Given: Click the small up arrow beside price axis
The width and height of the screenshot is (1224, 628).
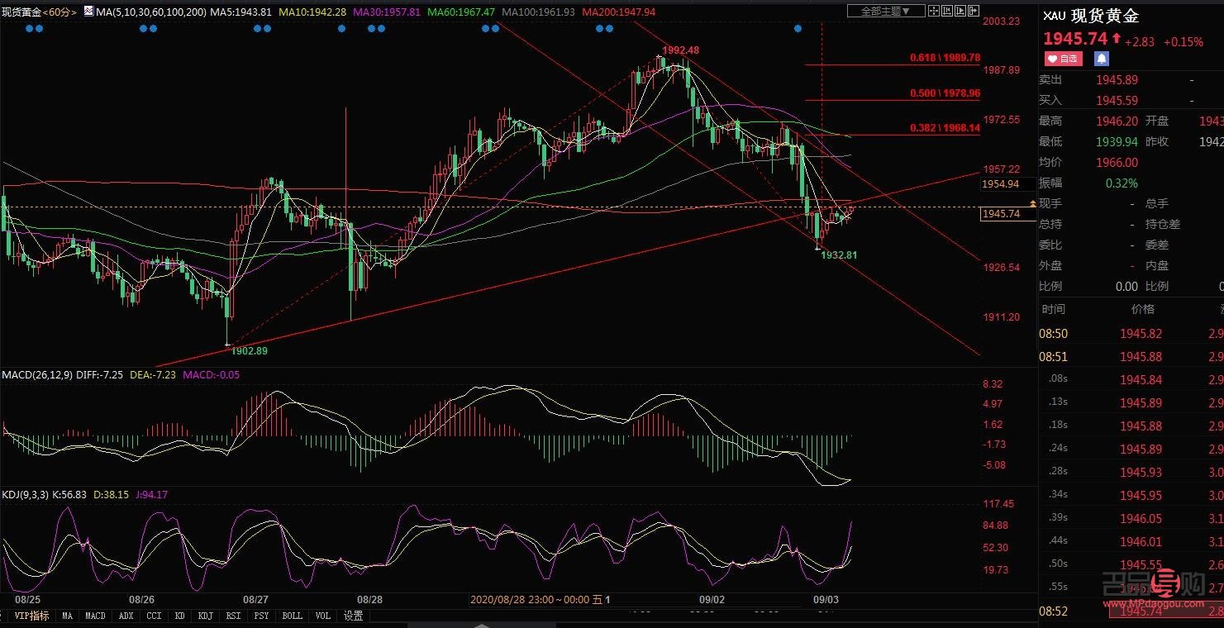Looking at the screenshot, I should (x=1032, y=202).
